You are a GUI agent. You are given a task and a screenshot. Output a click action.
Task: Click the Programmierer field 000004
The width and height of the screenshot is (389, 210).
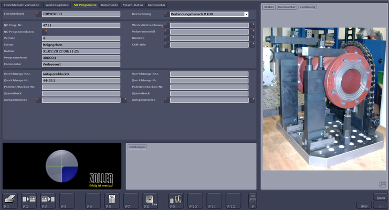(x=81, y=58)
